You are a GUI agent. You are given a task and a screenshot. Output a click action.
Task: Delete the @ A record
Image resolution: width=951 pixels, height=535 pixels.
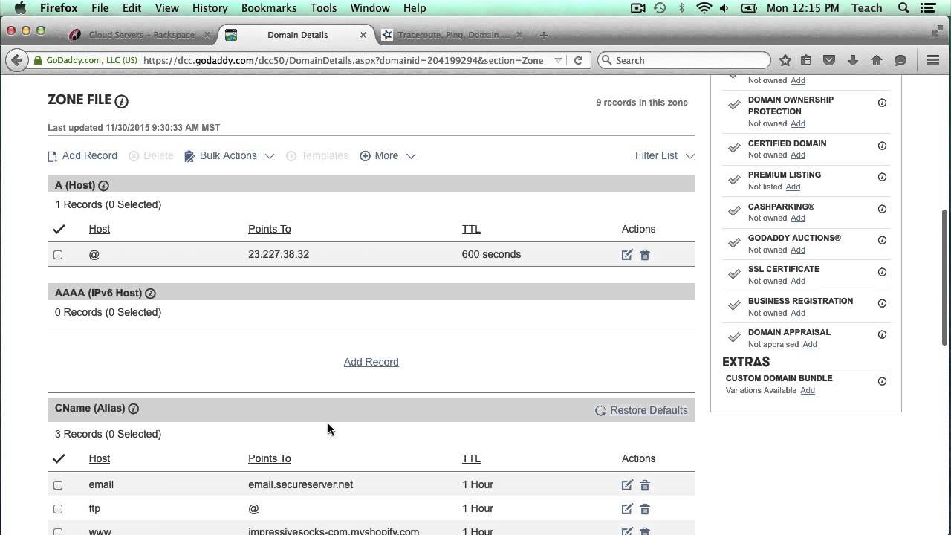(645, 255)
